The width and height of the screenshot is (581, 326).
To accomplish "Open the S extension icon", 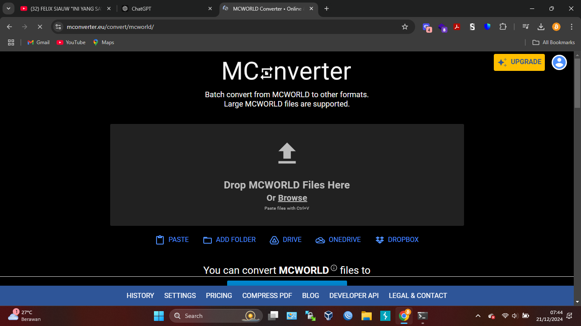I will tap(472, 27).
